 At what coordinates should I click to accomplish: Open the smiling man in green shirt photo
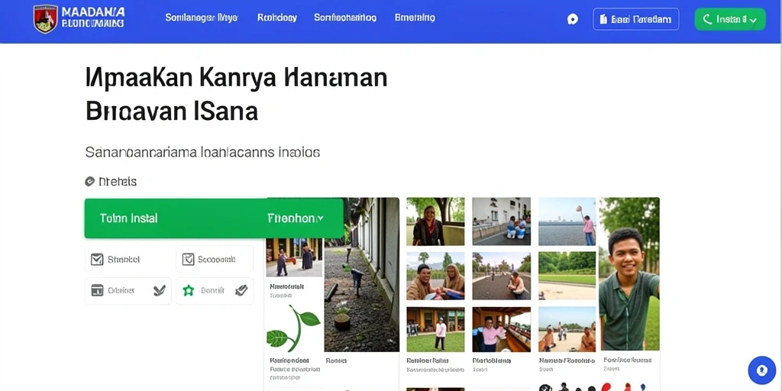(629, 274)
